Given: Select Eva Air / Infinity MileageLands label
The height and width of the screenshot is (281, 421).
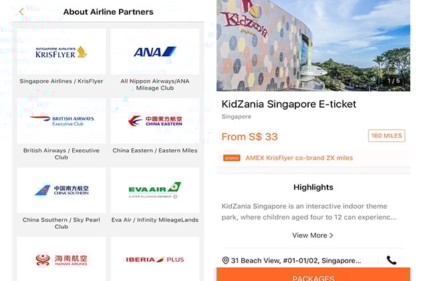Looking at the screenshot, I should coord(154,219).
